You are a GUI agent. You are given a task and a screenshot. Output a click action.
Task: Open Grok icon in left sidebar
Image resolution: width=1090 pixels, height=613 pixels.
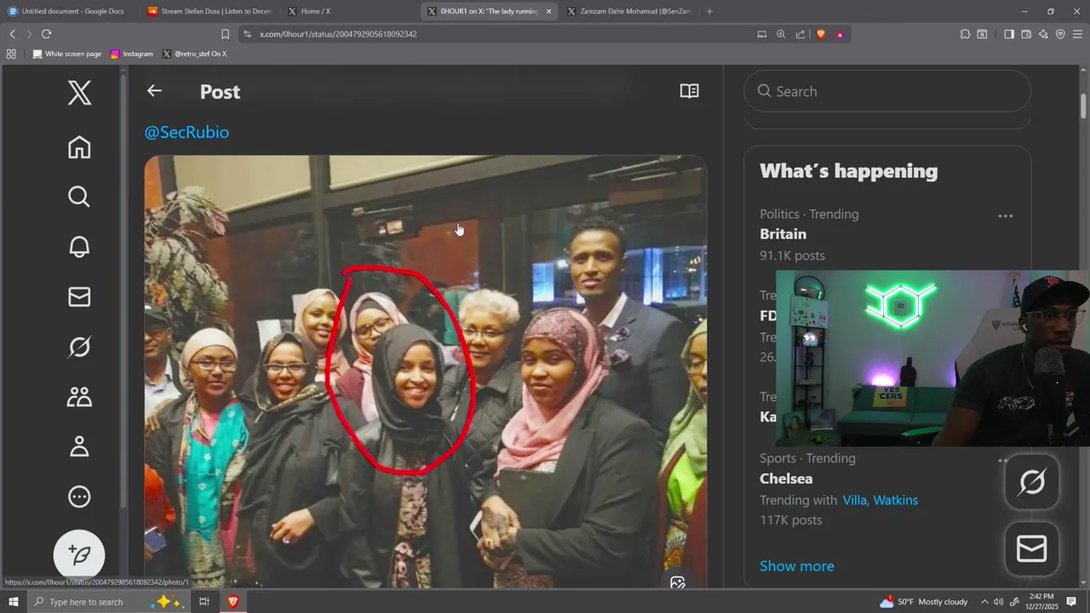(79, 347)
